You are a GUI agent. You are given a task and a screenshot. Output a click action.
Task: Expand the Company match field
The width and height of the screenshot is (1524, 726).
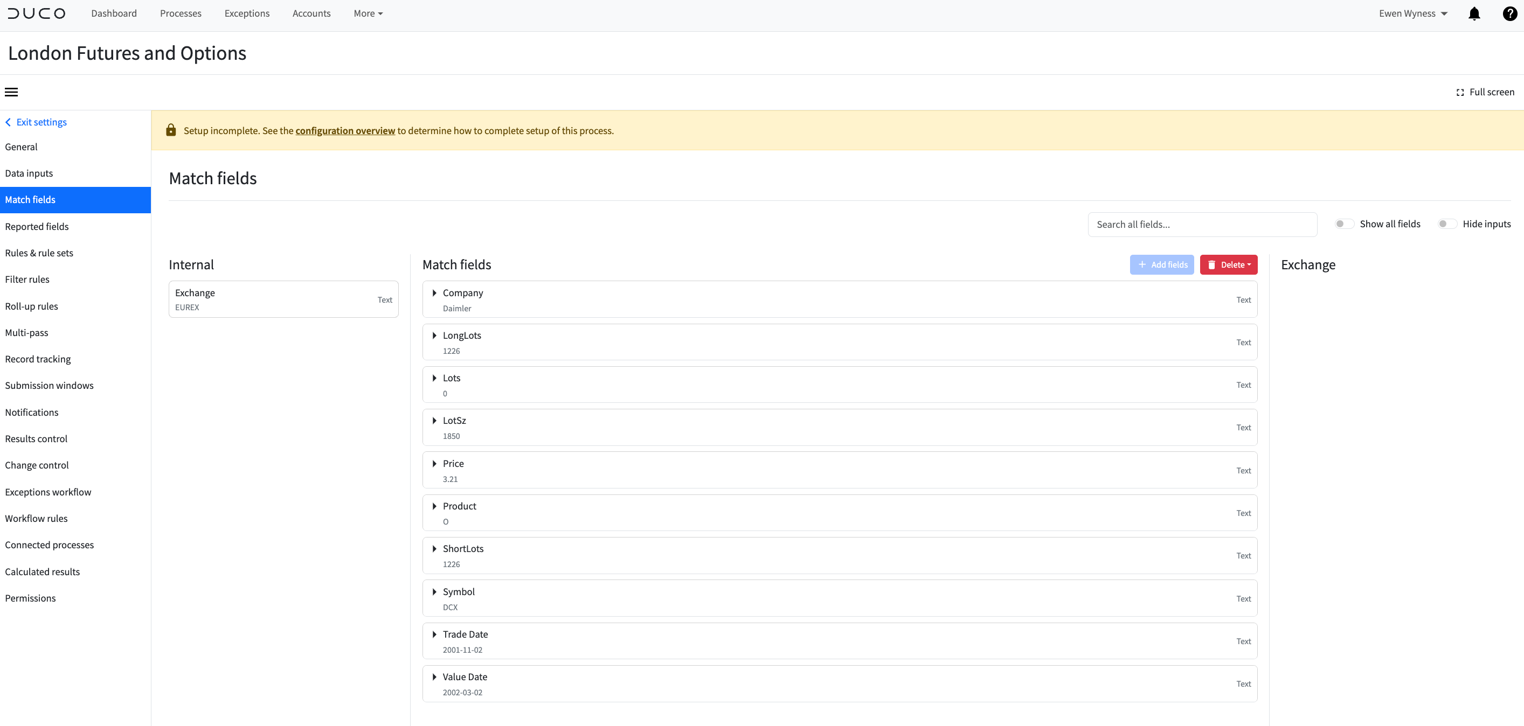pyautogui.click(x=434, y=292)
